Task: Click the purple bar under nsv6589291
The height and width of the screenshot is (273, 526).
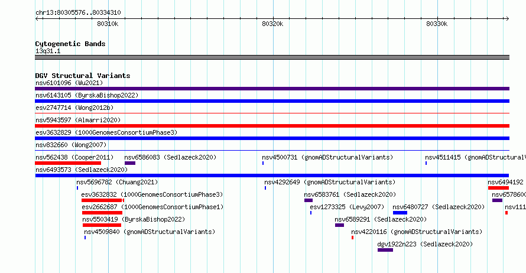Action: coord(339,225)
